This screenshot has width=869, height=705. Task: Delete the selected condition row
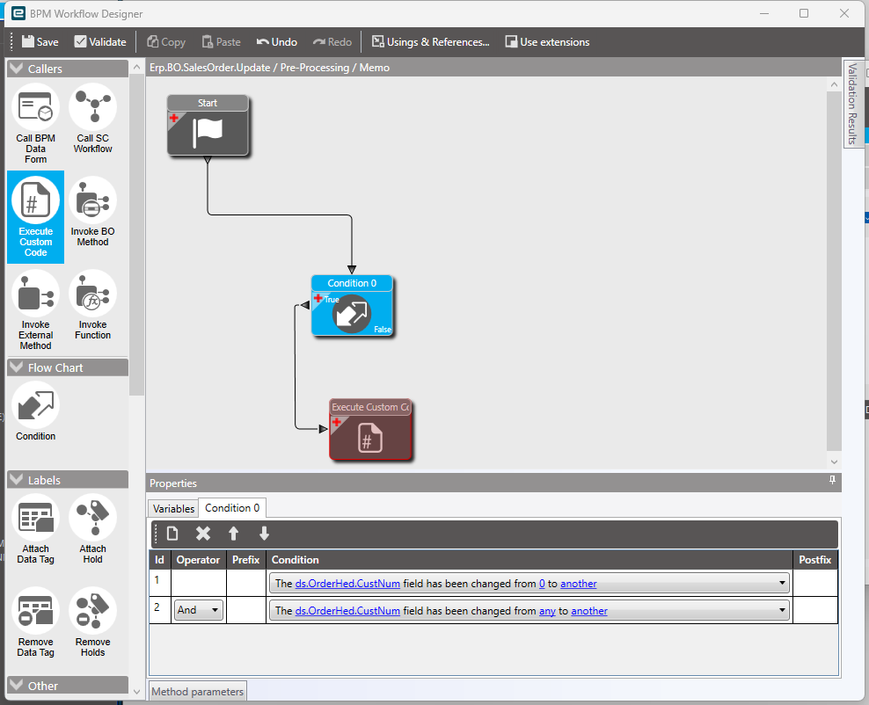click(x=201, y=533)
